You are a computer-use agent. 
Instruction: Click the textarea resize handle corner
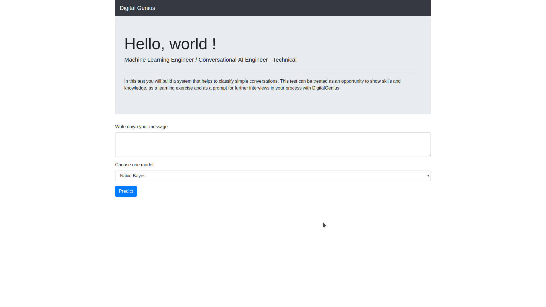[429, 155]
